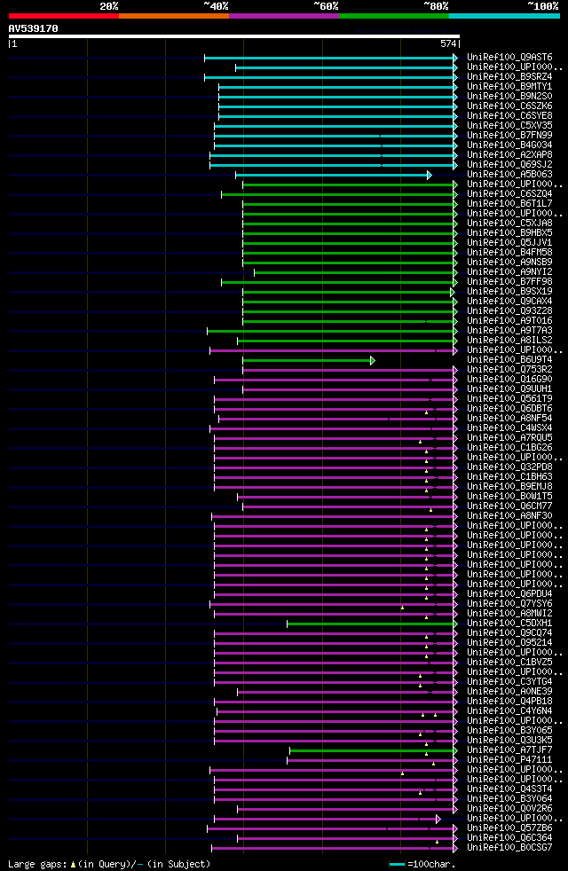The image size is (568, 871).
Task: Open hit UniRef100_Q32PD8 label
Action: click(509, 467)
